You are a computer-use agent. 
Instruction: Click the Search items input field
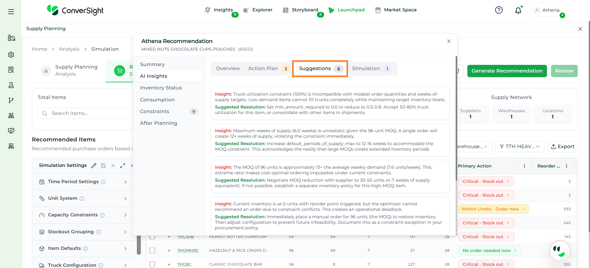pos(89,113)
